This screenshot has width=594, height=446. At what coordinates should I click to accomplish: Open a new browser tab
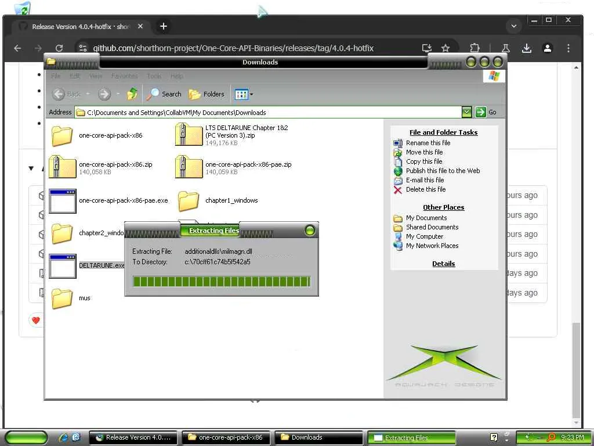click(163, 26)
